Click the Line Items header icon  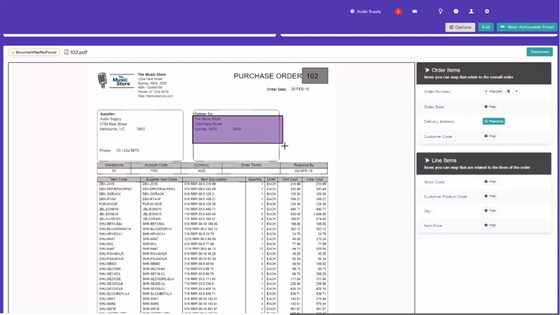coord(427,161)
